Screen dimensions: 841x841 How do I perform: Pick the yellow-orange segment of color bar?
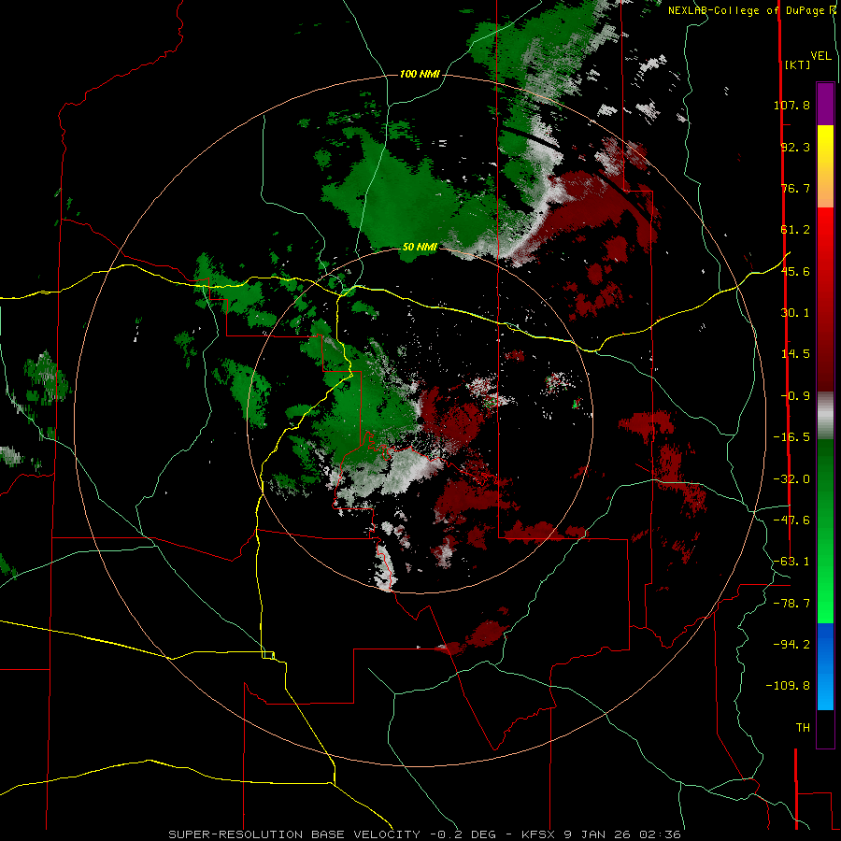click(825, 166)
